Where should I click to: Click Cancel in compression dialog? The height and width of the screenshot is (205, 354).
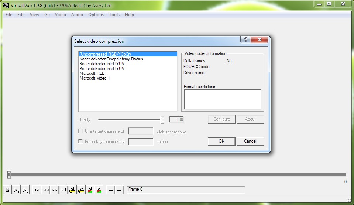(250, 141)
